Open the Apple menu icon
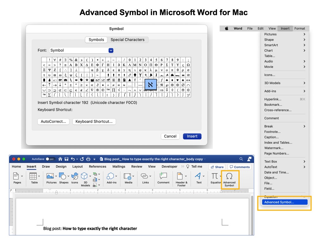Viewport: 317px width, 251px height. [227, 28]
